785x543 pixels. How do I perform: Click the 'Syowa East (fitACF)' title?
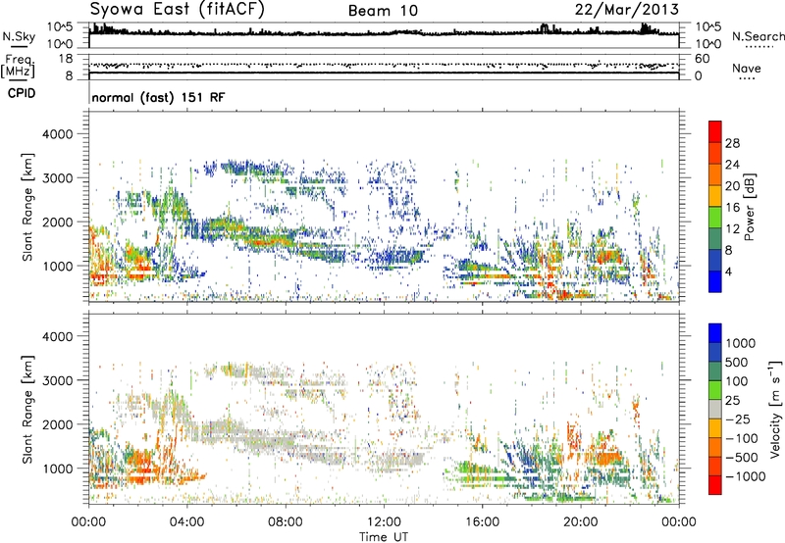click(x=178, y=9)
